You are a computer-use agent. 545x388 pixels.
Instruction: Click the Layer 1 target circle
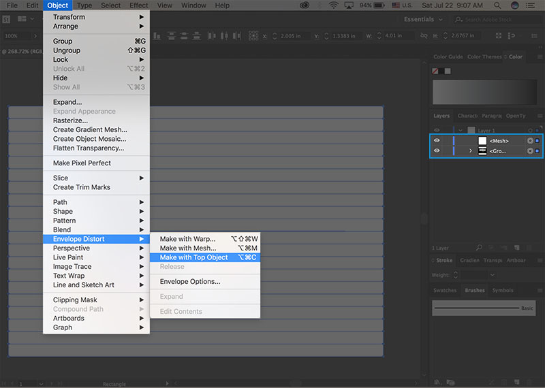click(530, 131)
